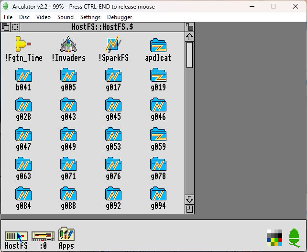The image size is (307, 252).
Task: Toggle the filer window full size
Action: coord(189,27)
